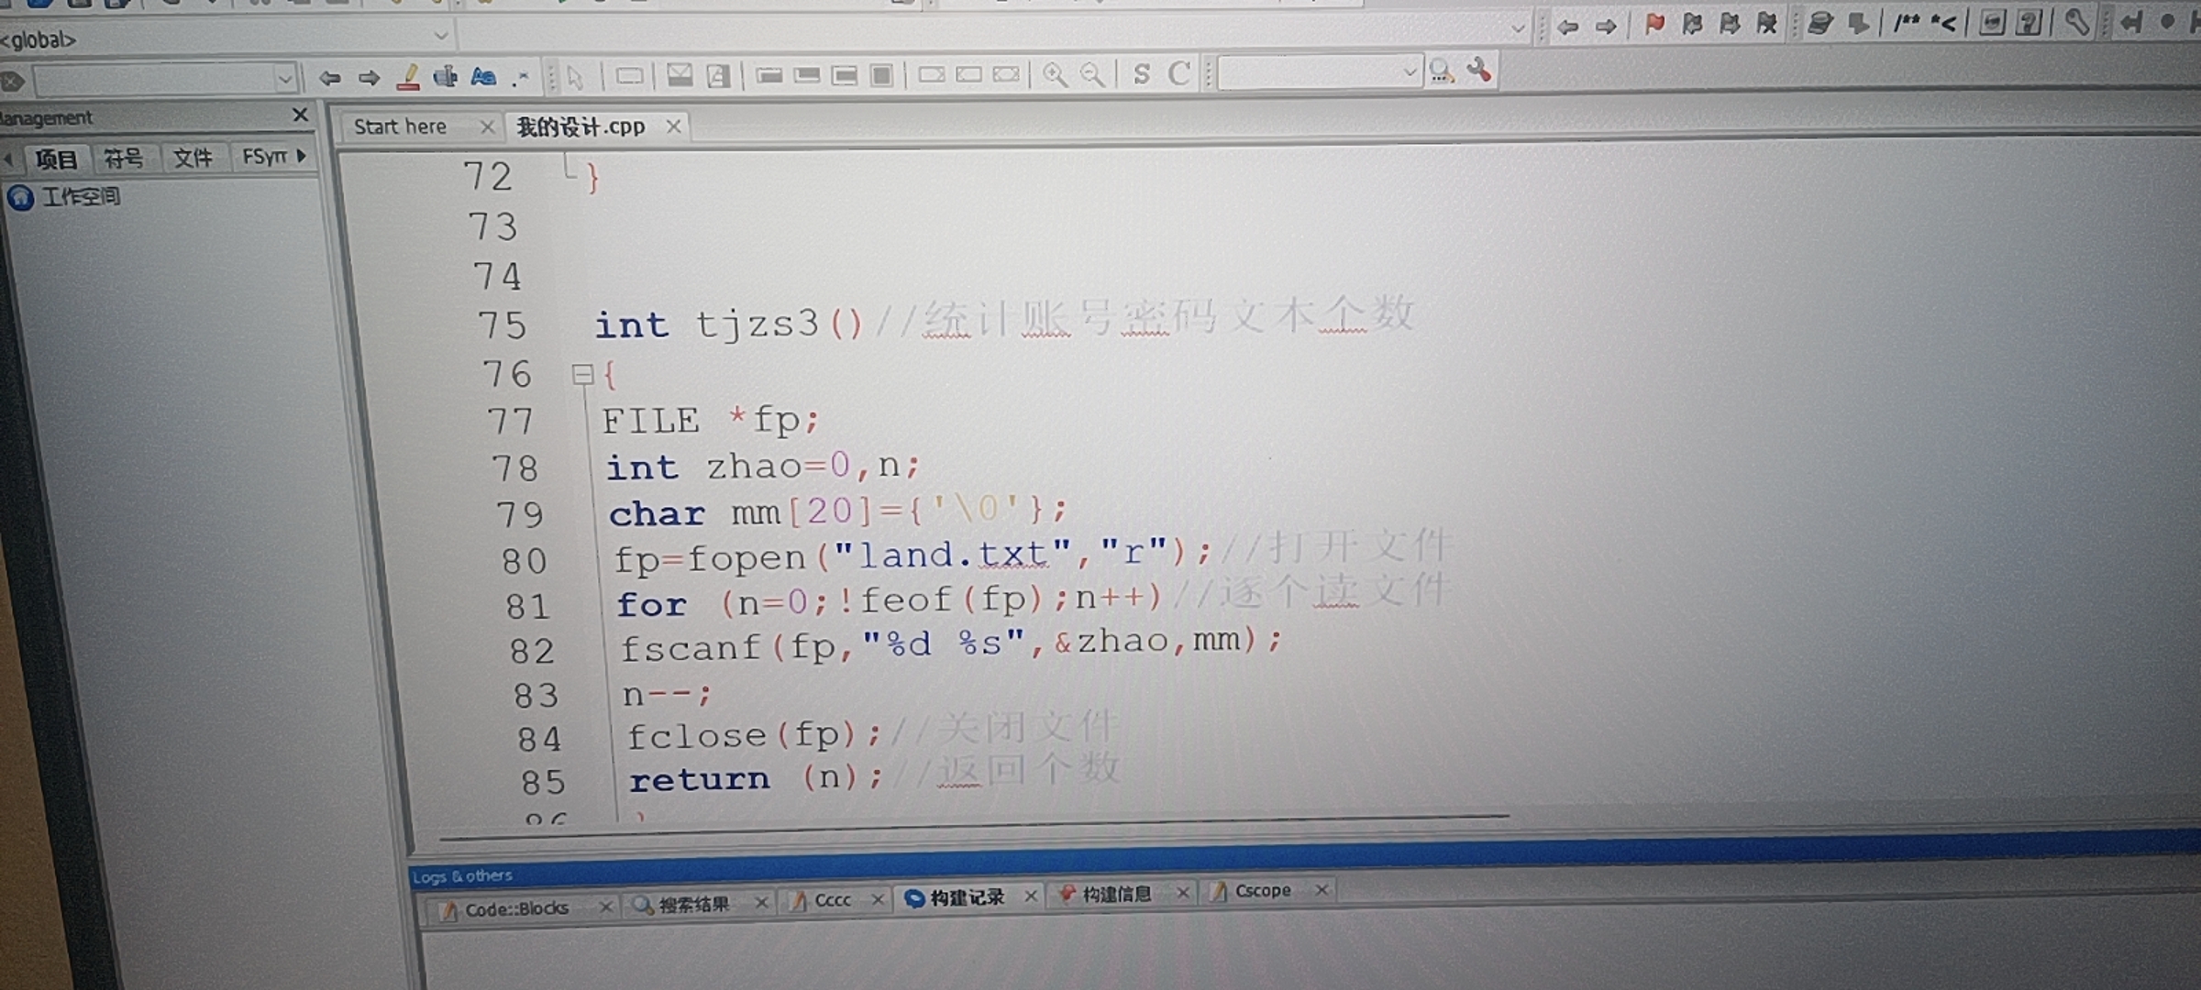Click the toggle source S icon
Viewport: 2201px width, 990px height.
1141,74
